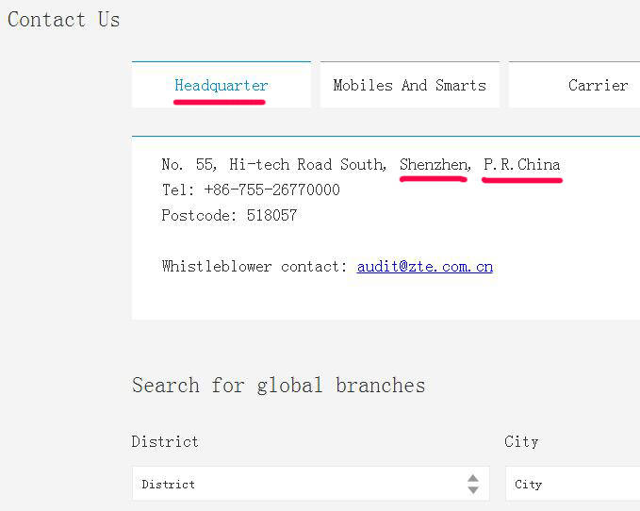
Task: Click the Whistleblower contact label
Action: click(x=254, y=267)
